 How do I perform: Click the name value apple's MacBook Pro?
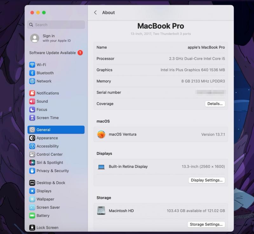point(206,47)
